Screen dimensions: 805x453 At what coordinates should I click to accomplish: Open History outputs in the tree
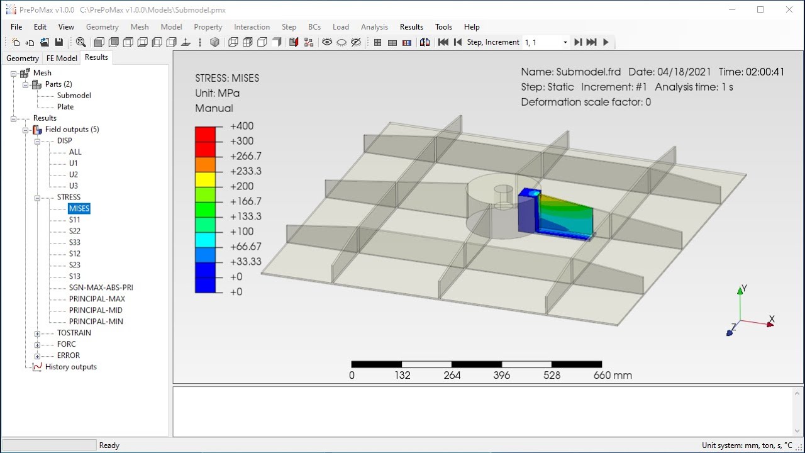click(x=71, y=367)
